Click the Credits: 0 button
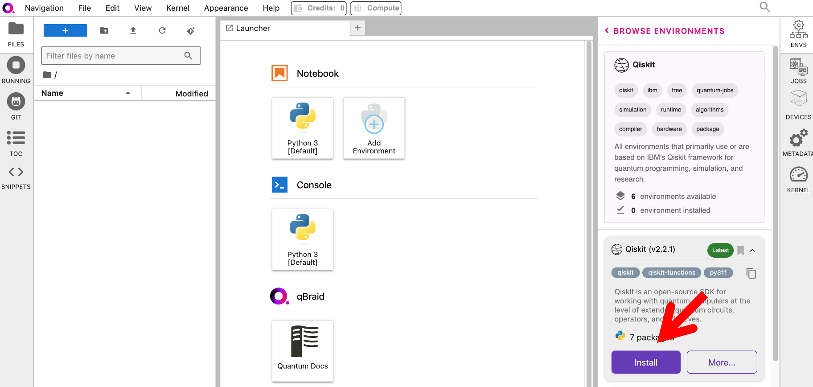This screenshot has height=387, width=813. (x=319, y=8)
